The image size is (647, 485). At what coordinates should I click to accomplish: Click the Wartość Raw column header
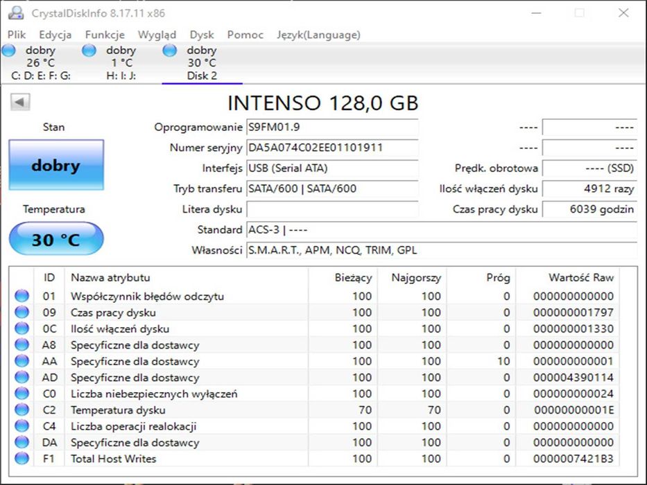pyautogui.click(x=568, y=278)
